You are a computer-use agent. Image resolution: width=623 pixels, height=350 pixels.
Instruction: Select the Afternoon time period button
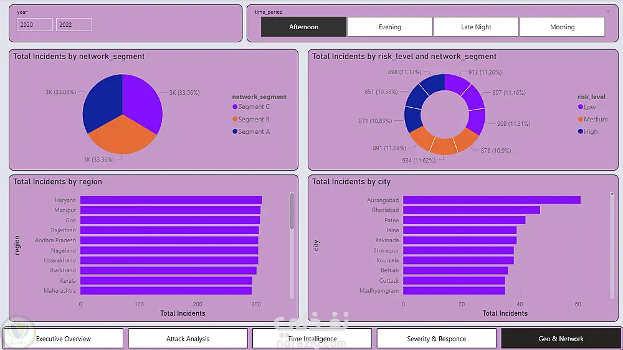tap(303, 27)
